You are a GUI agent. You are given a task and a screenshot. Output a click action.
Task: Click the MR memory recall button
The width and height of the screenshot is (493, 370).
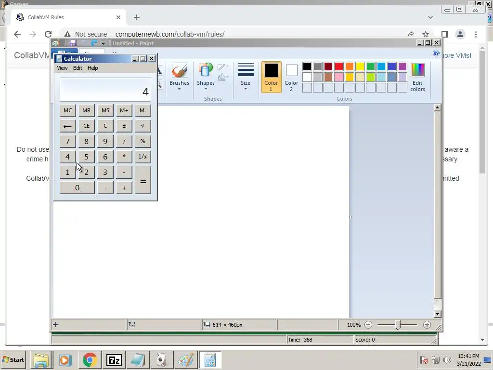click(x=87, y=110)
